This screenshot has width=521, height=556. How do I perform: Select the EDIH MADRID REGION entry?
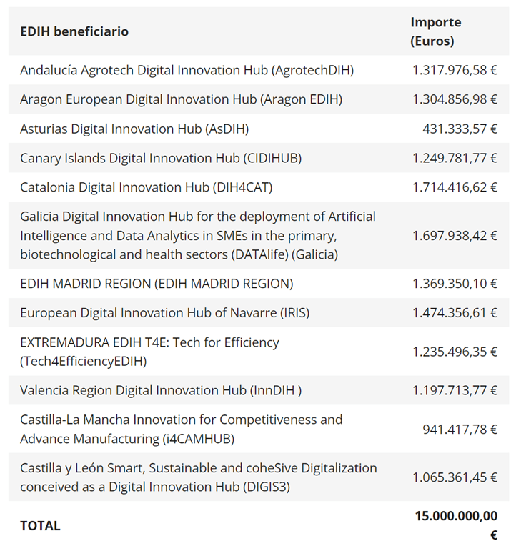click(157, 284)
